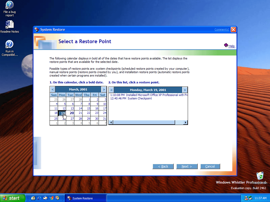This screenshot has width=270, height=202.
Task: Click date 24 on the calendar
Action: click(x=103, y=113)
